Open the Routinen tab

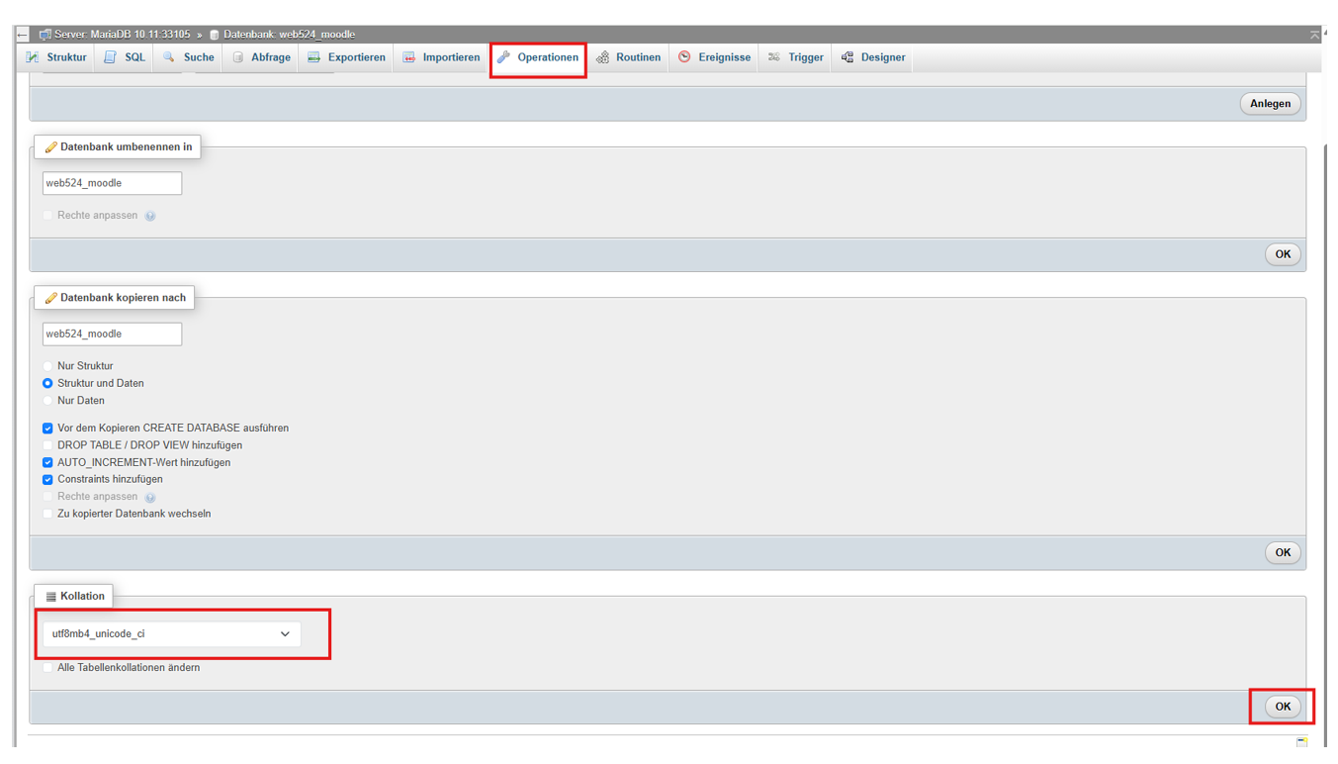629,57
